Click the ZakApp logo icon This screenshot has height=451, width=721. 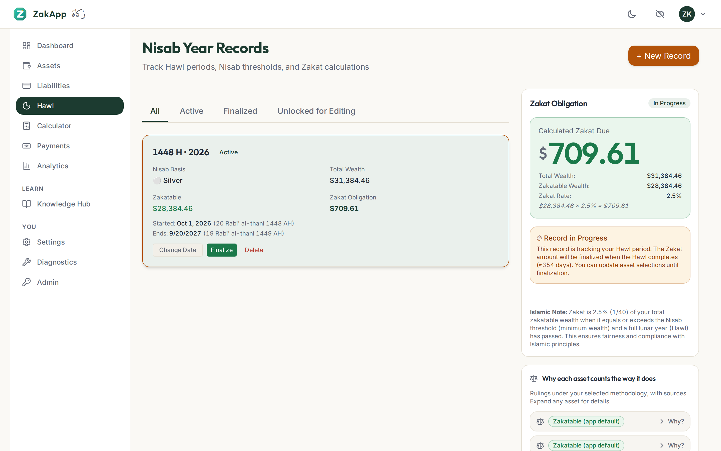[x=20, y=14]
